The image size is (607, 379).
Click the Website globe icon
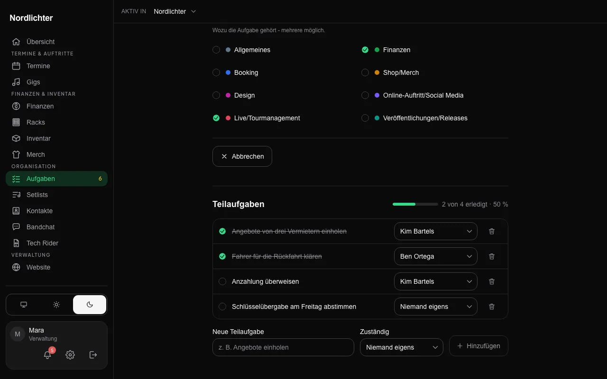tap(16, 267)
